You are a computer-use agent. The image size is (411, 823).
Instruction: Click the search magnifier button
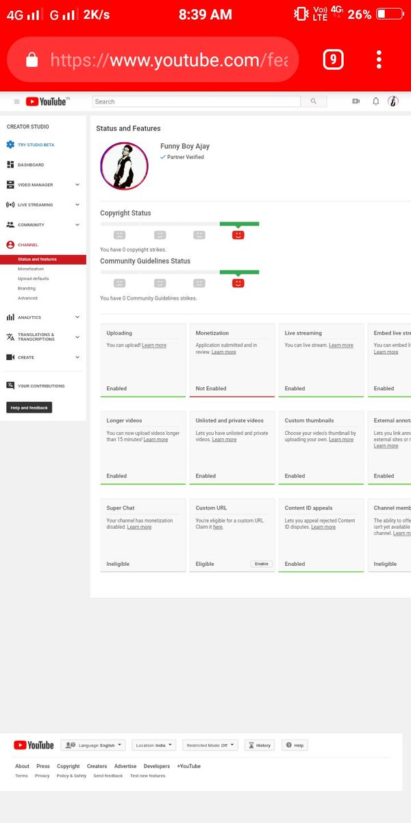click(x=314, y=102)
